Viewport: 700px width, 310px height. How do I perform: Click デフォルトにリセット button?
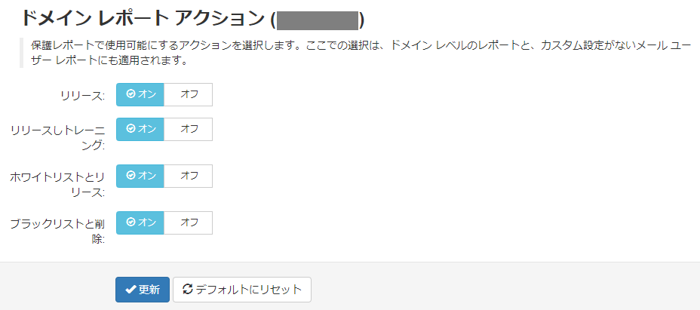(x=242, y=290)
